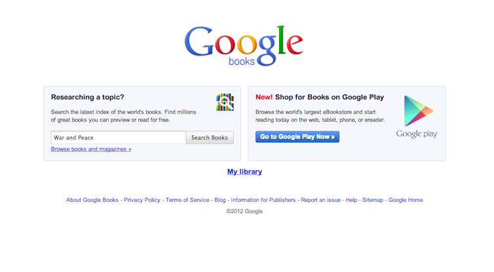Open Browse books and magazines link

91,149
